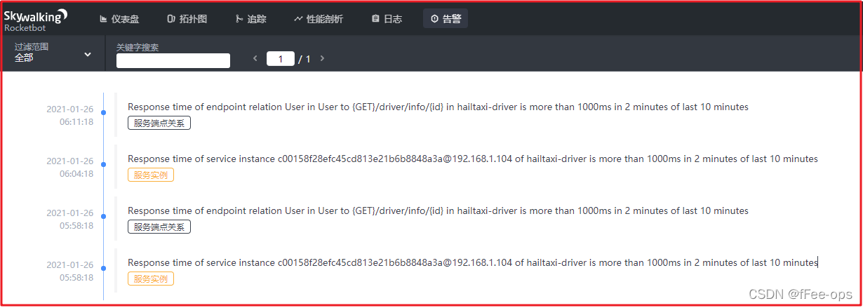Open the 拓扑图 topology tab
The width and height of the screenshot is (863, 308).
click(x=187, y=19)
